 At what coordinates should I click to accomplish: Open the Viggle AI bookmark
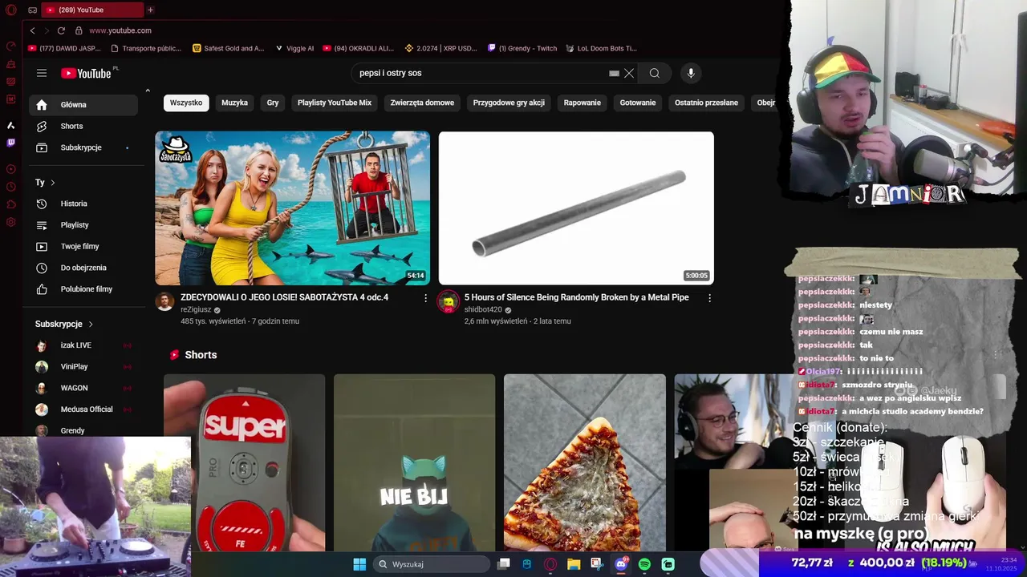pyautogui.click(x=294, y=48)
